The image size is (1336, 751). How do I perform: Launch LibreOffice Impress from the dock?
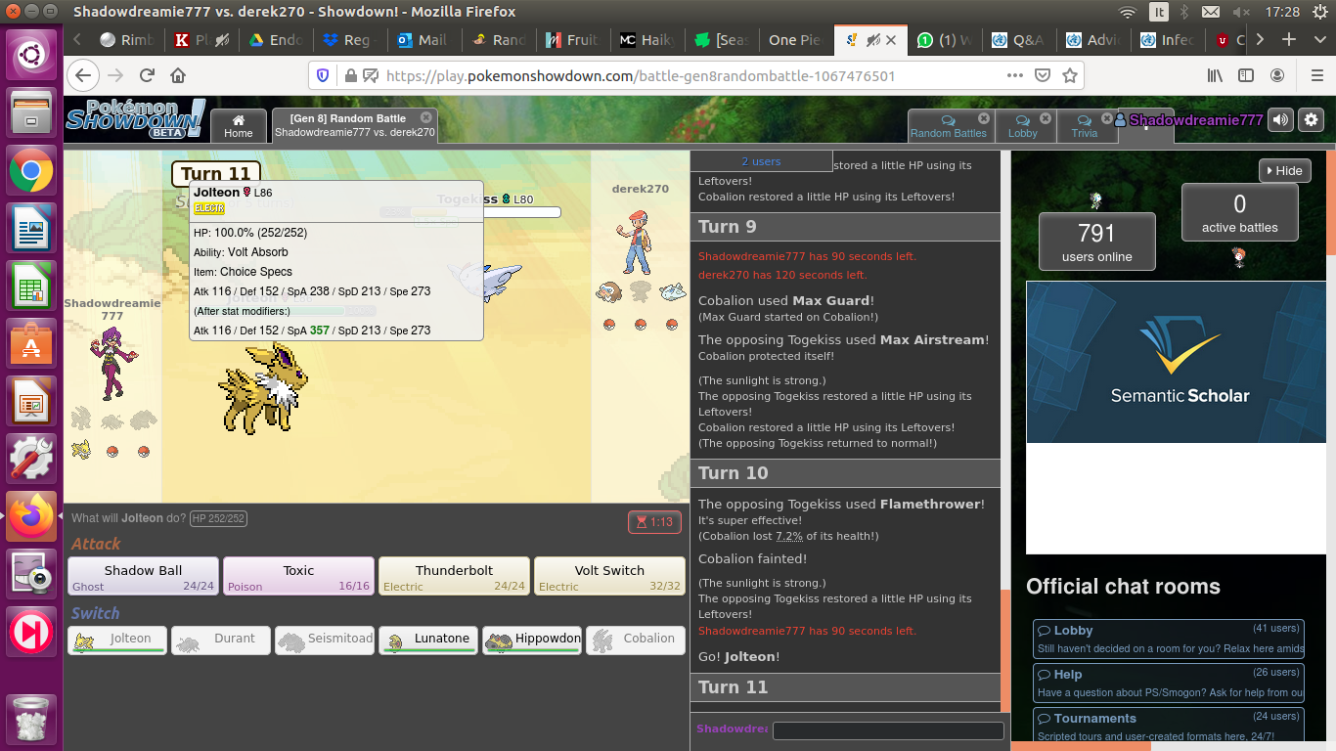(31, 402)
